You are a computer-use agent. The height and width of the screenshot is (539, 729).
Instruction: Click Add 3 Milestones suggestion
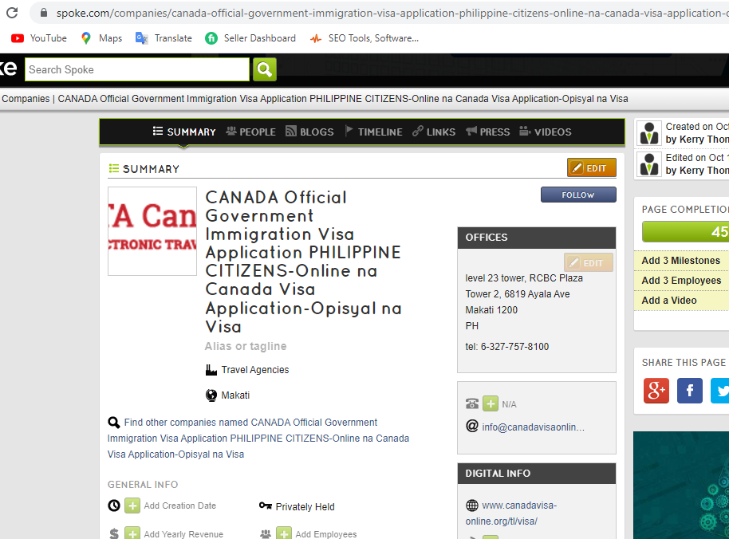(x=682, y=261)
